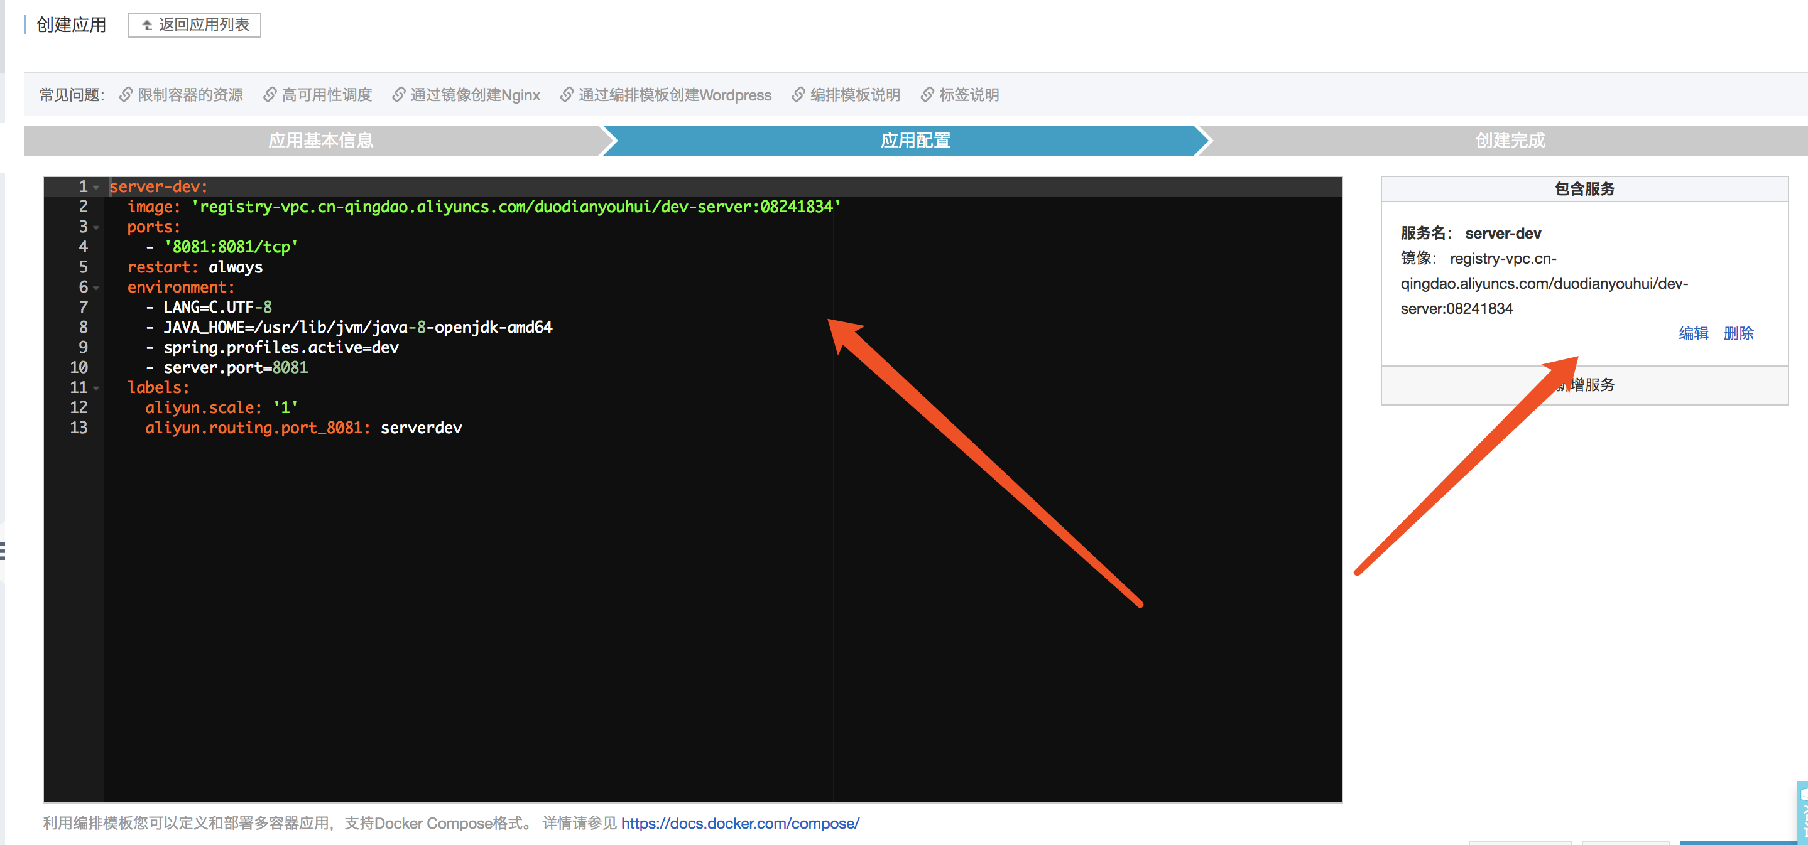
Task: Click link icon beside 通过镜像创建Nginx
Action: pyautogui.click(x=398, y=95)
